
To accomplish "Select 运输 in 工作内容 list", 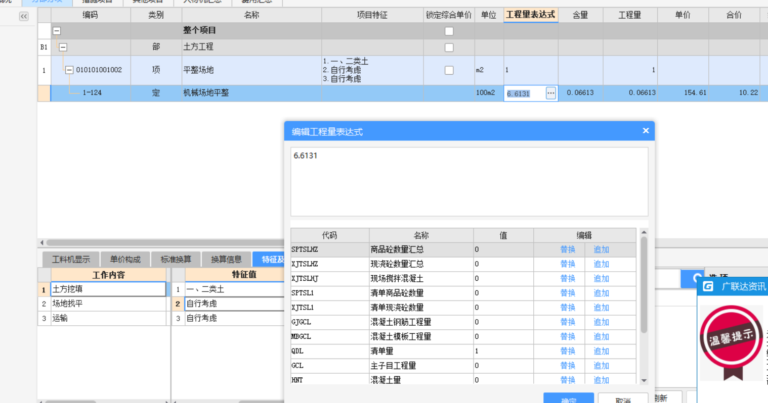I will 108,318.
